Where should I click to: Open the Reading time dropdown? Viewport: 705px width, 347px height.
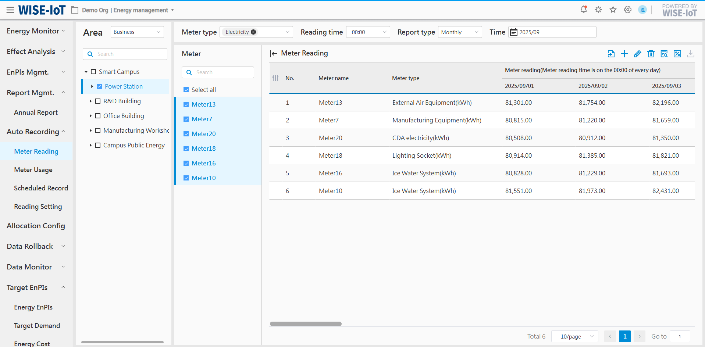point(368,32)
